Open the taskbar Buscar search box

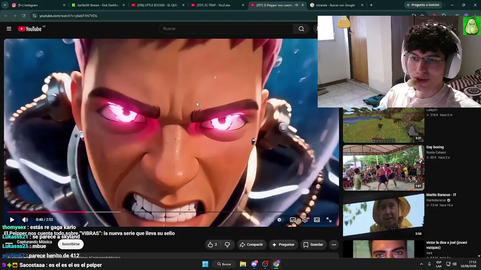click(x=224, y=264)
